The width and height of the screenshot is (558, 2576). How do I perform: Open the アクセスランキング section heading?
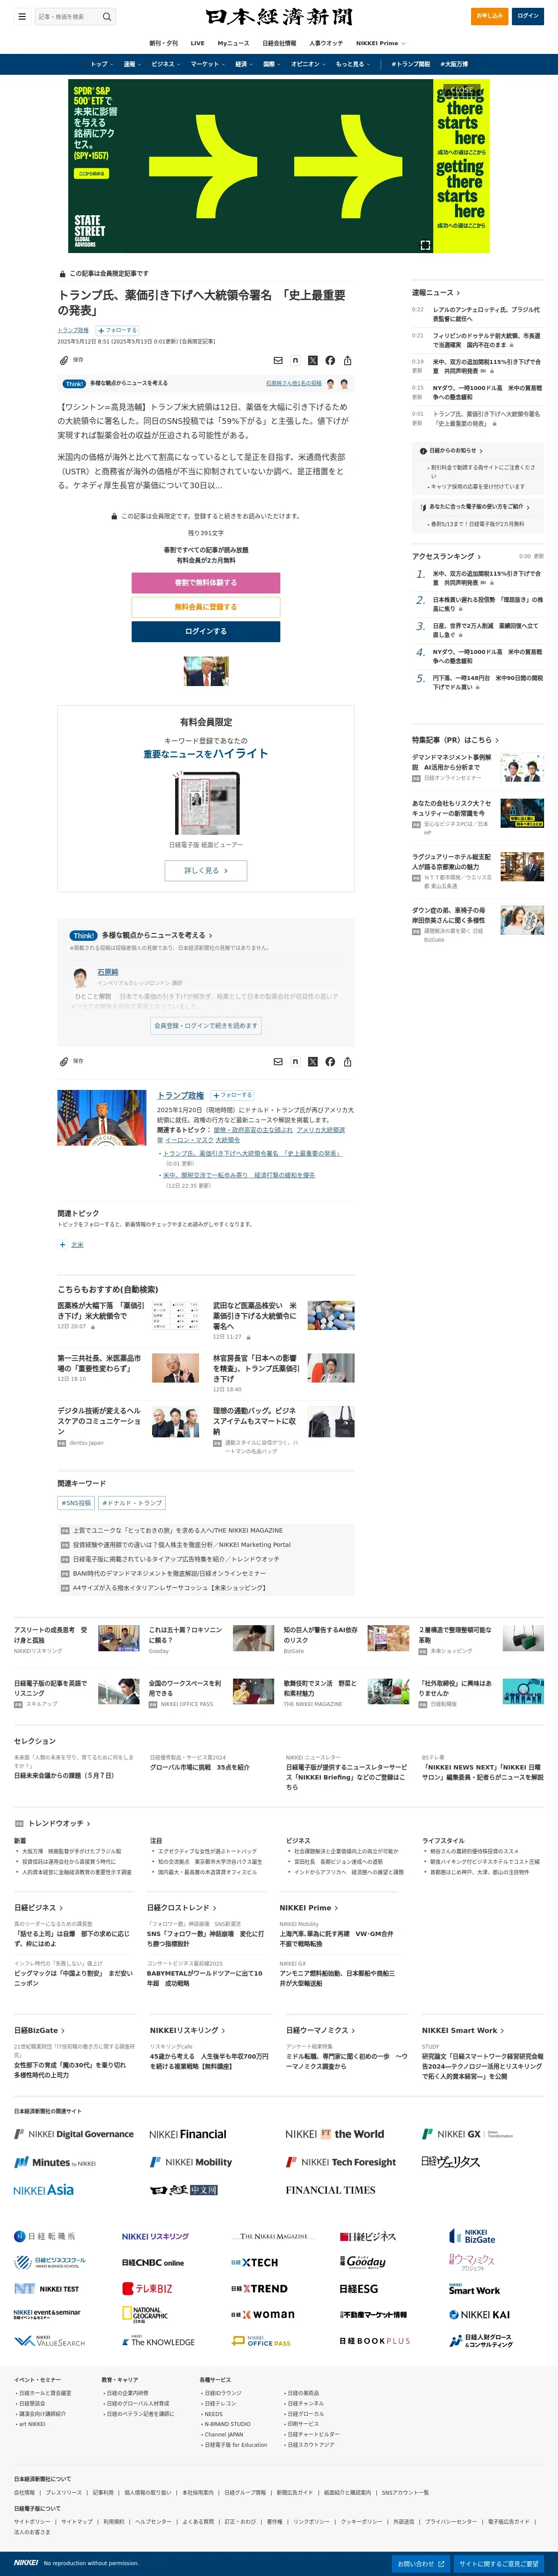446,556
